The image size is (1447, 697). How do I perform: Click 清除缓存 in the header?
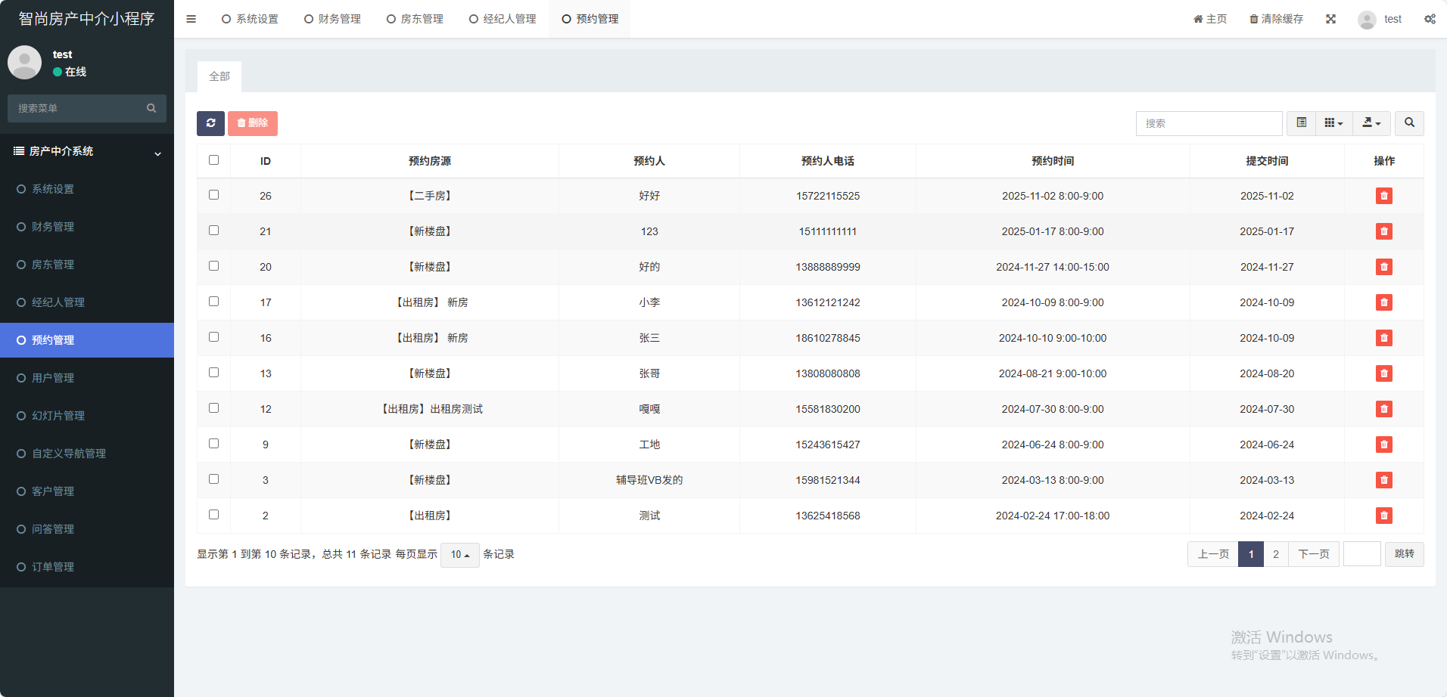click(1276, 19)
